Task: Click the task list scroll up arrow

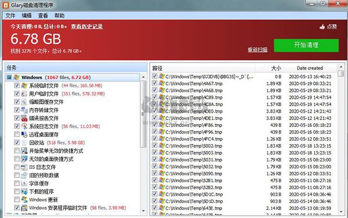Action: [143, 77]
